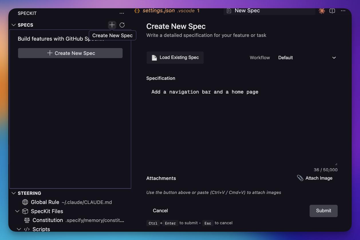Open Constitution via the scales icon

[x=27, y=220]
